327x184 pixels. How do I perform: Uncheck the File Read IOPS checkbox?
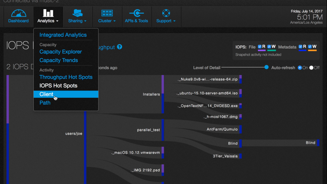tap(260, 47)
